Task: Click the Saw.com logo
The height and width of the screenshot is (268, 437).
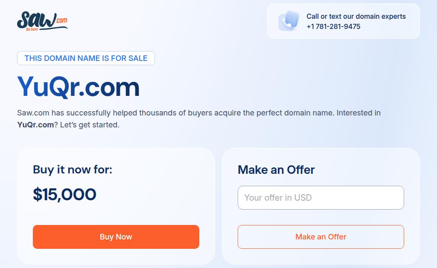Action: (42, 21)
